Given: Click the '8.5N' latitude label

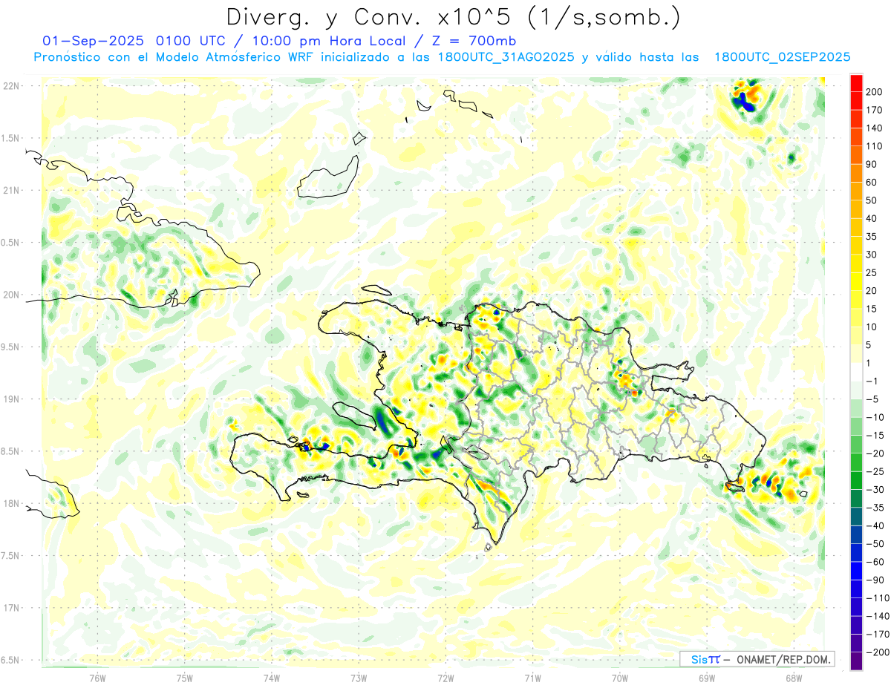Looking at the screenshot, I should [x=10, y=451].
